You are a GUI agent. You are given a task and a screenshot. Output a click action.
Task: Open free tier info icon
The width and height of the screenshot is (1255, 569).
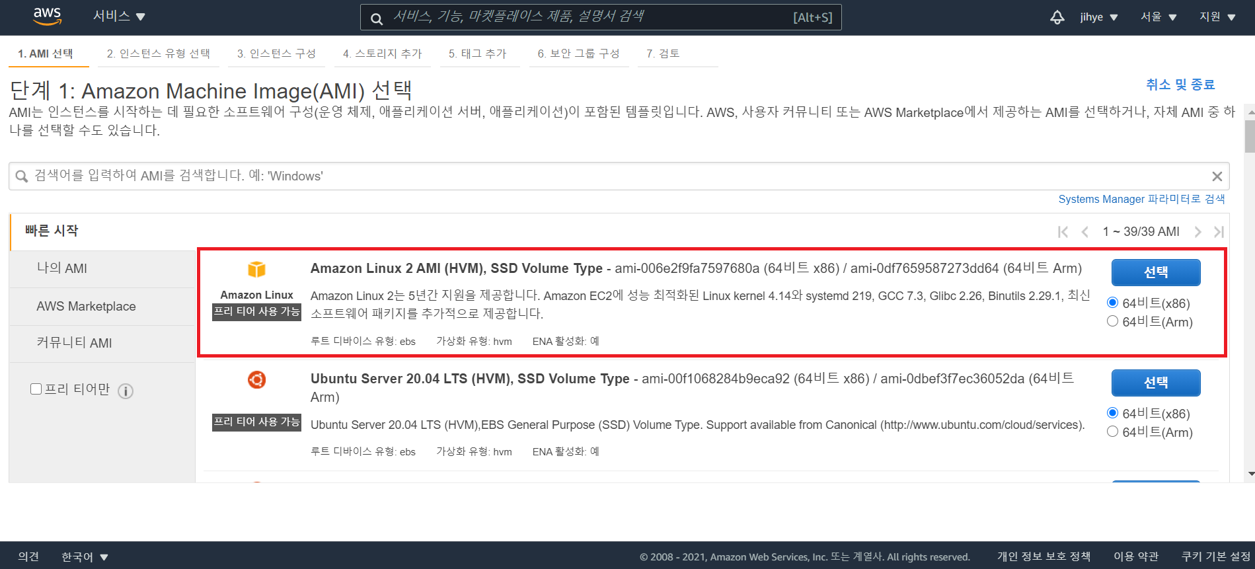126,391
